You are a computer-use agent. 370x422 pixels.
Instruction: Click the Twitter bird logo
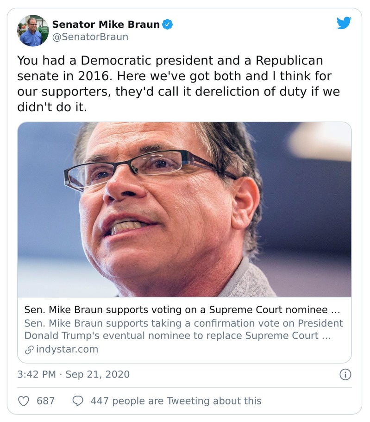click(344, 23)
